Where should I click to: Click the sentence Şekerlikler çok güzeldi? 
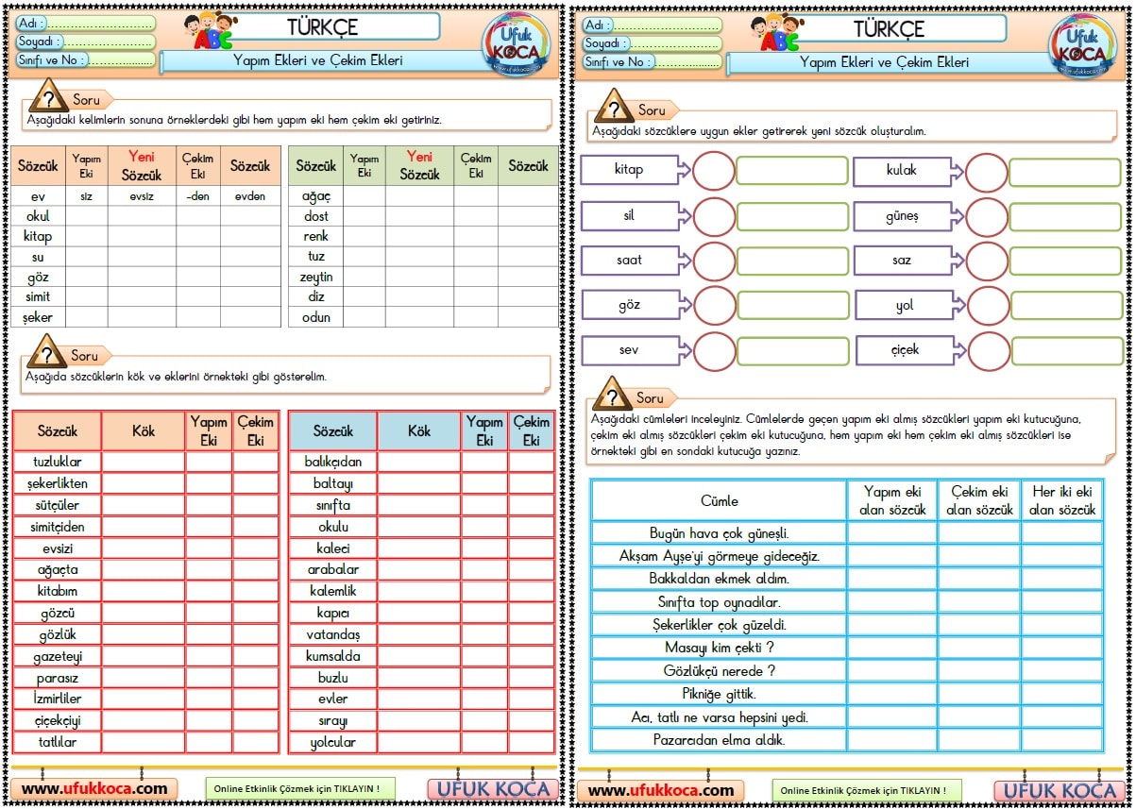tap(720, 625)
